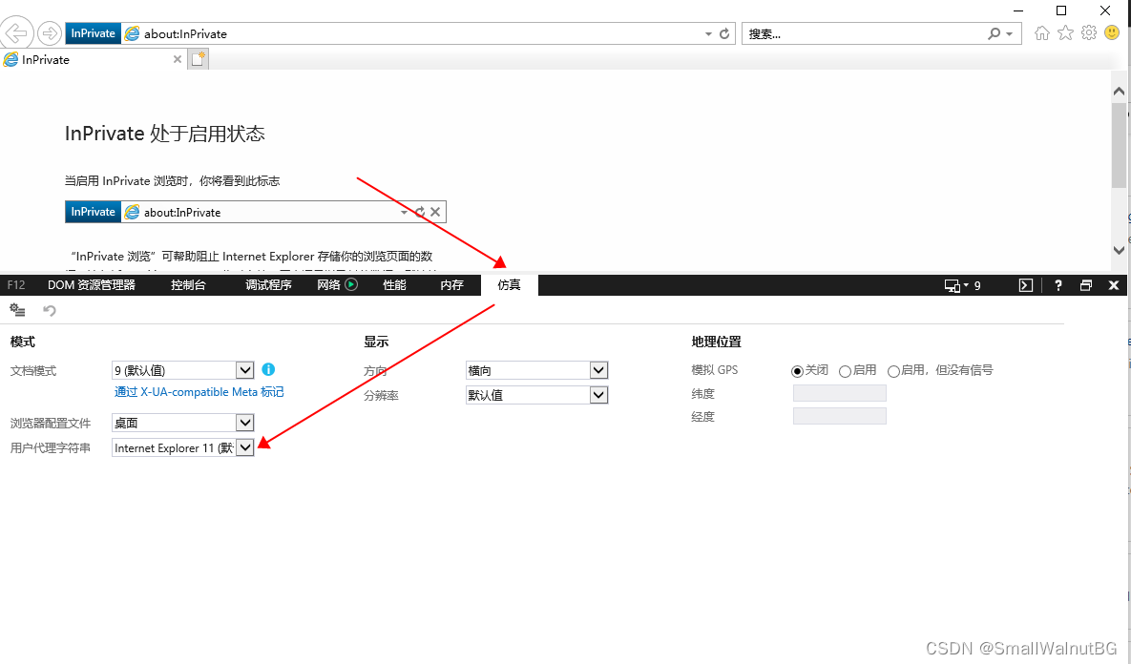Close the F12 developer tools panel
The height and width of the screenshot is (664, 1131).
(x=1114, y=285)
